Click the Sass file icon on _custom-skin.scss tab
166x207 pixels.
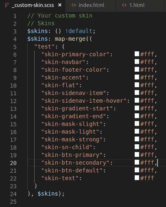[x=7, y=5]
